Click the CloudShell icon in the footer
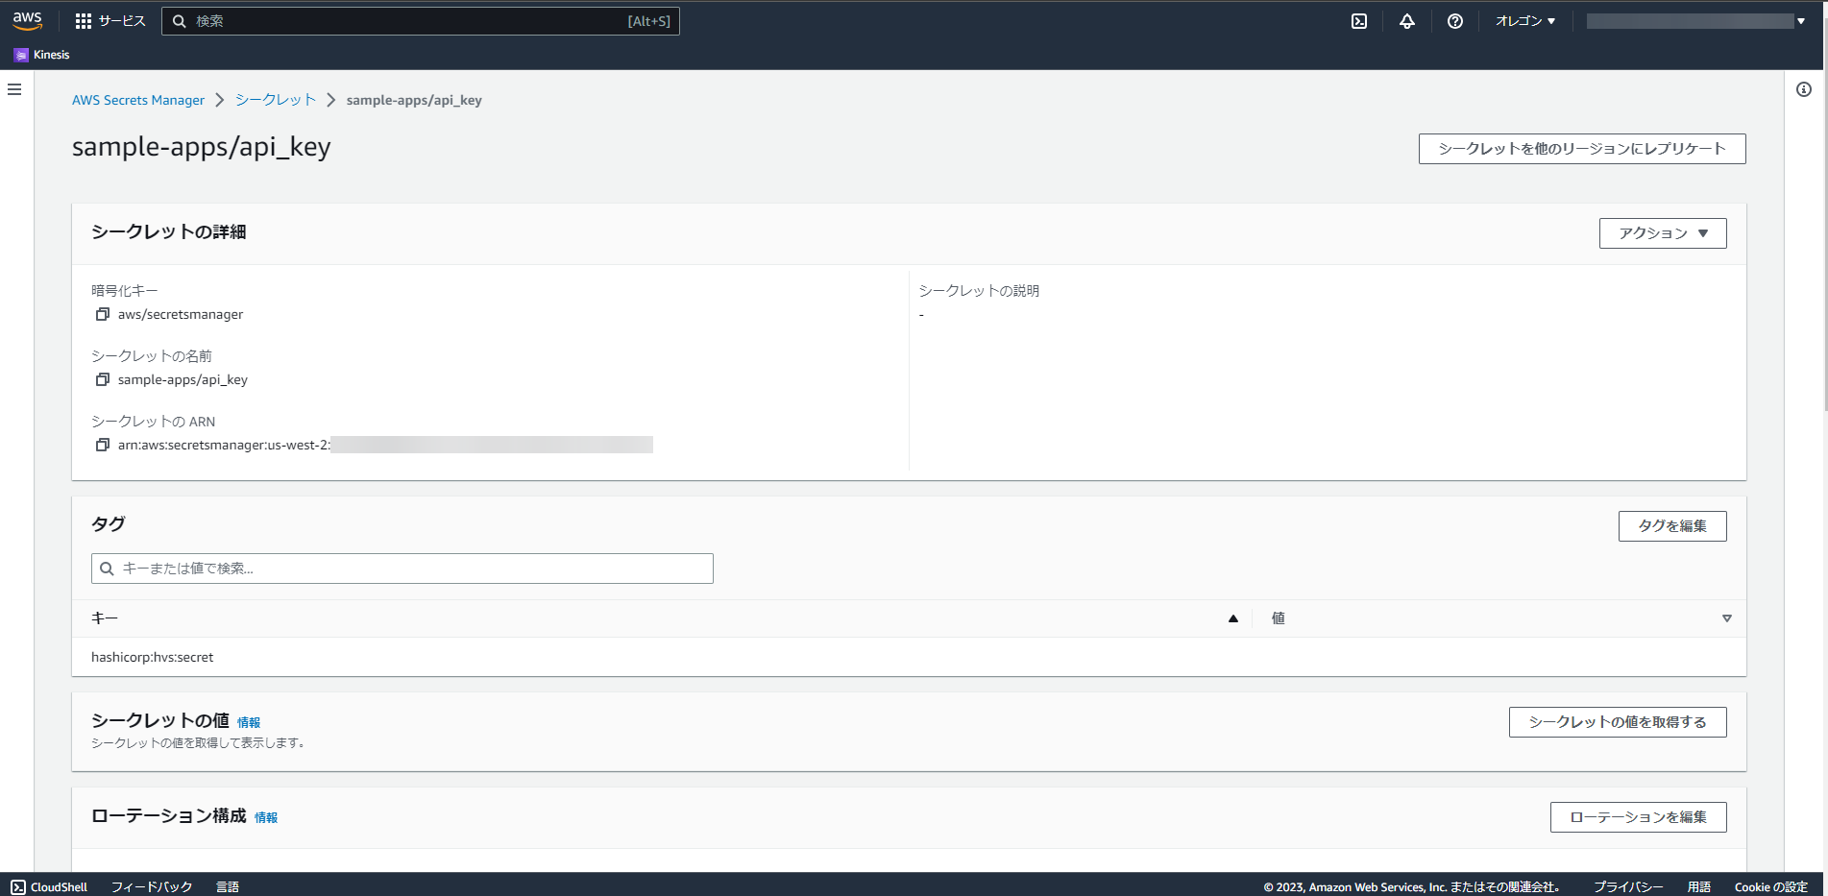Viewport: 1828px width, 896px height. tap(18, 887)
